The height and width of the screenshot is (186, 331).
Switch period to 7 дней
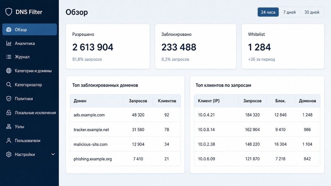point(289,12)
